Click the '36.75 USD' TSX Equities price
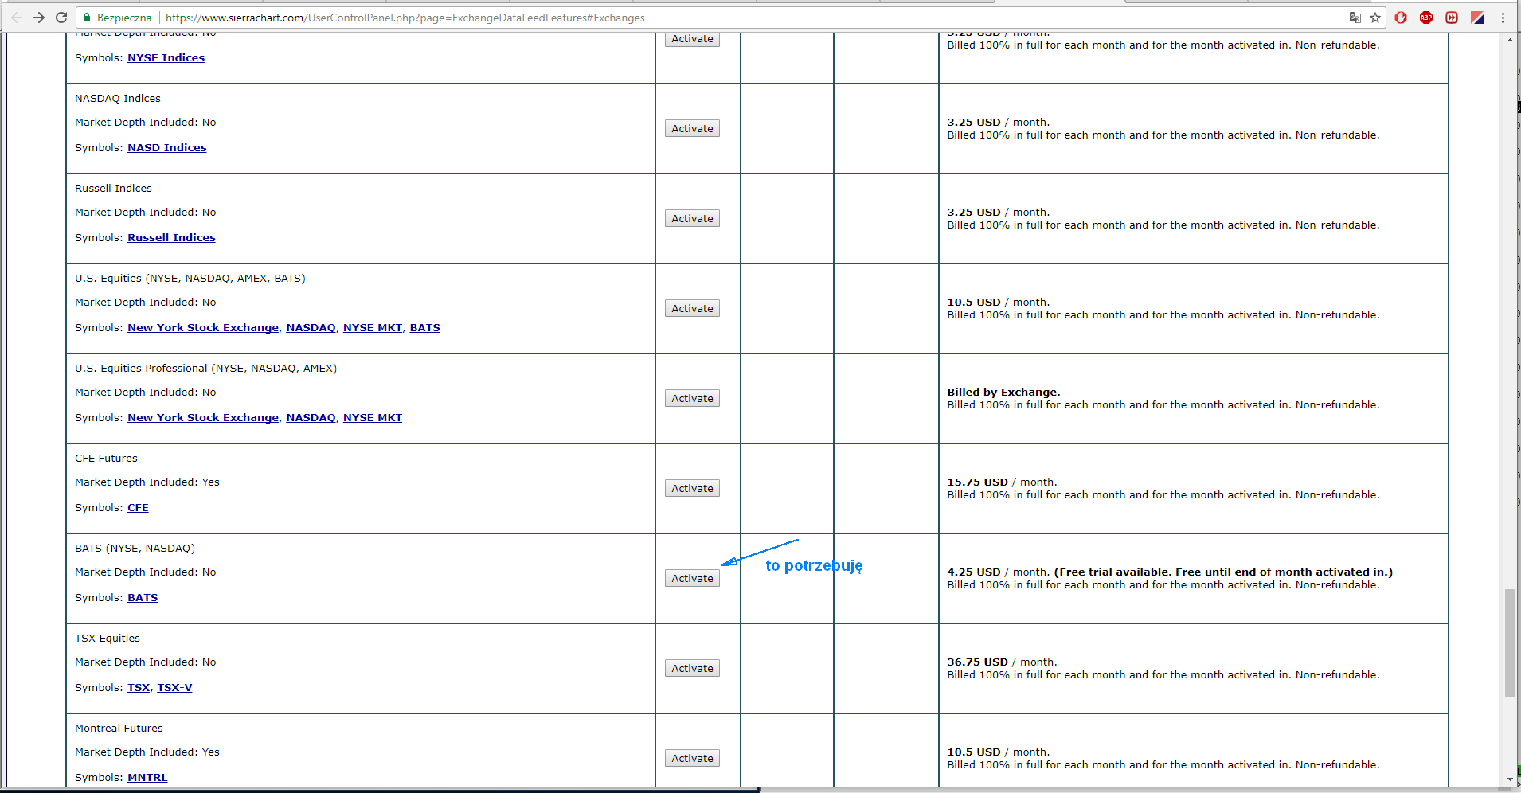This screenshot has width=1521, height=793. [x=977, y=662]
